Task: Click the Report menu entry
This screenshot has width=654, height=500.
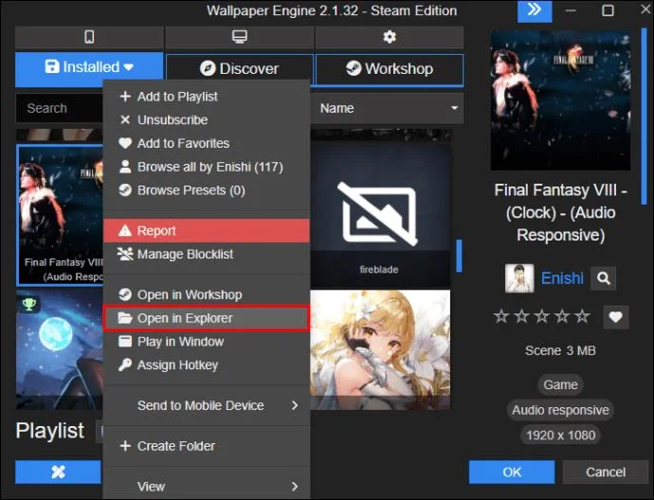Action: point(207,231)
